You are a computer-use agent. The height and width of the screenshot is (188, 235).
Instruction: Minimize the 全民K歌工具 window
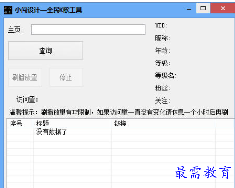pos(189,9)
